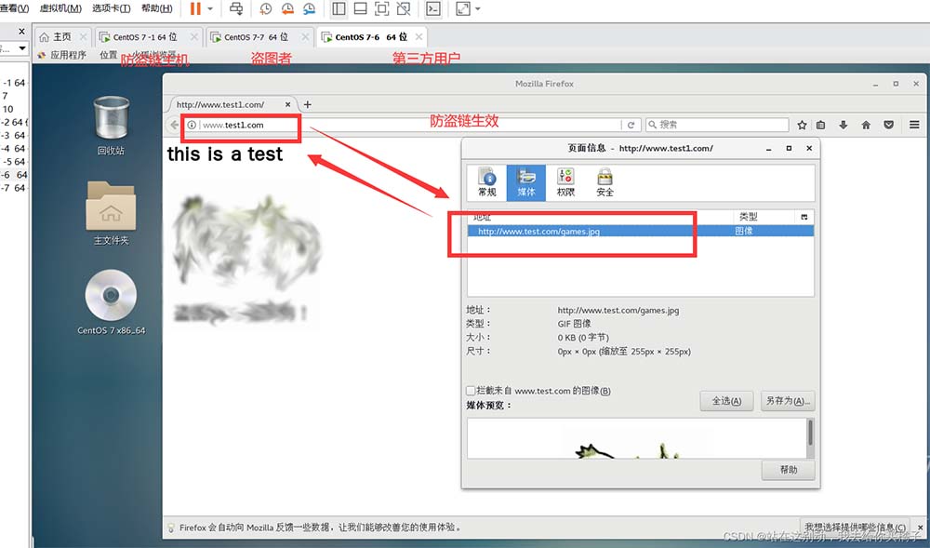Expand the stretch display dropdown arrow
The width and height of the screenshot is (930, 548).
point(478,9)
